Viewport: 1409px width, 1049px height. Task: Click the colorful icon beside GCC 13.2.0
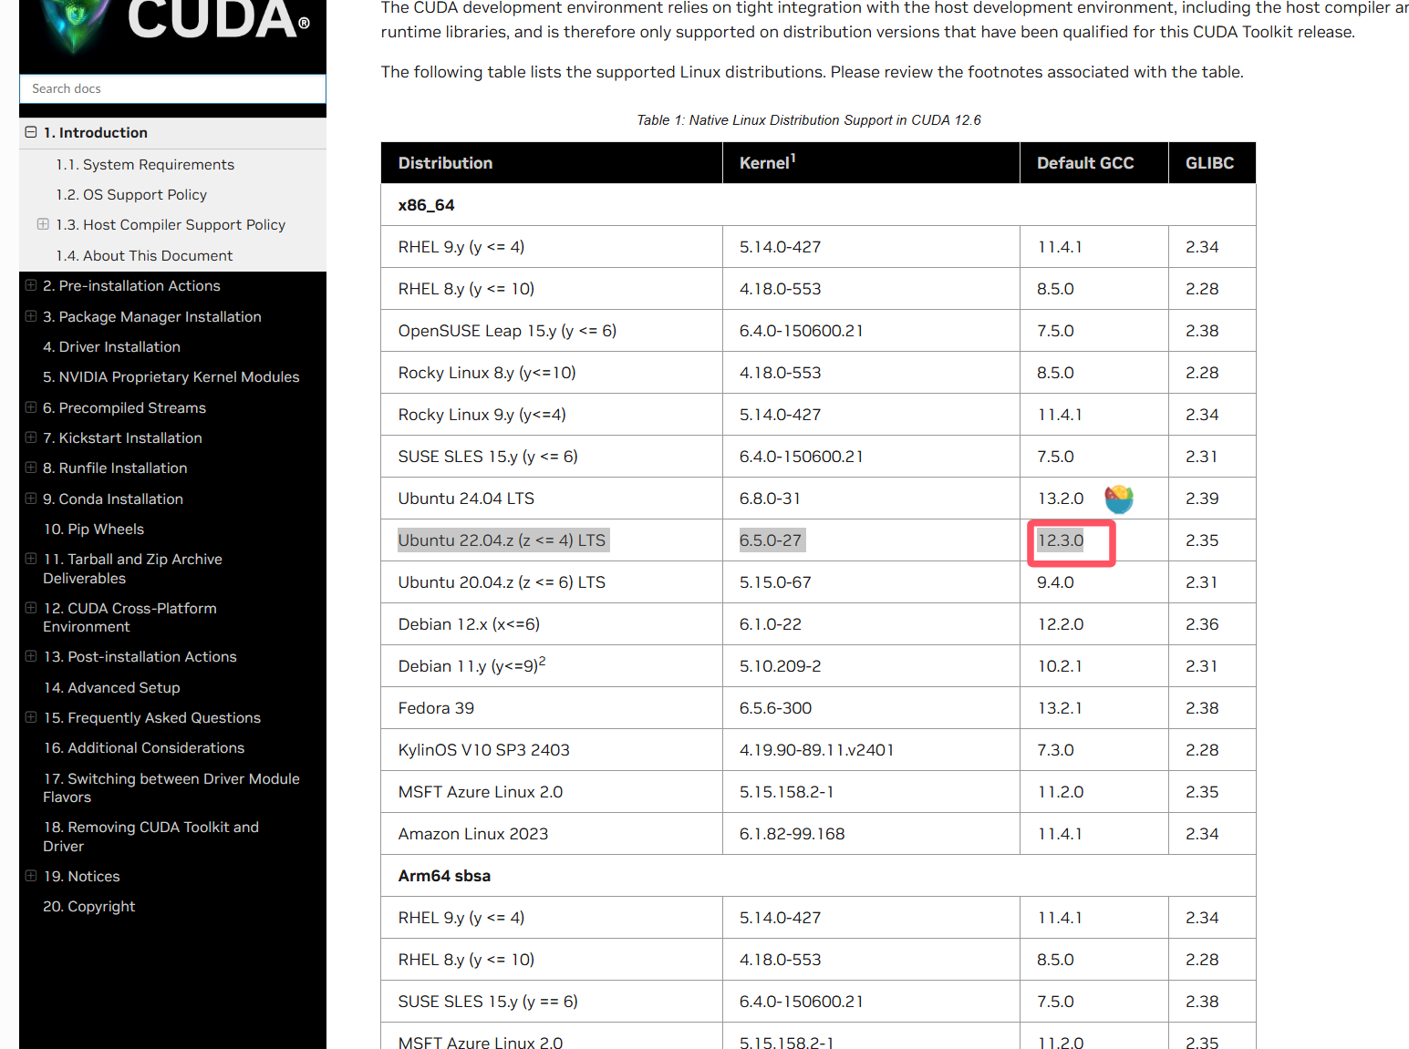[x=1119, y=499]
